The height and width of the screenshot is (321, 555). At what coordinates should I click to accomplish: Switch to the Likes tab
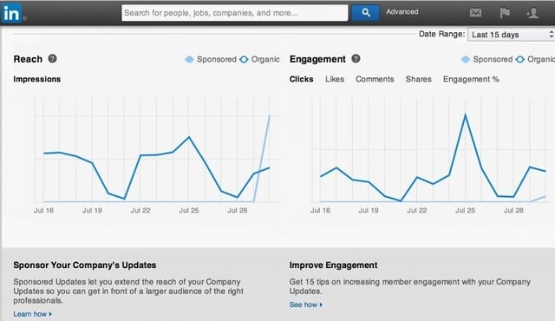coord(335,79)
